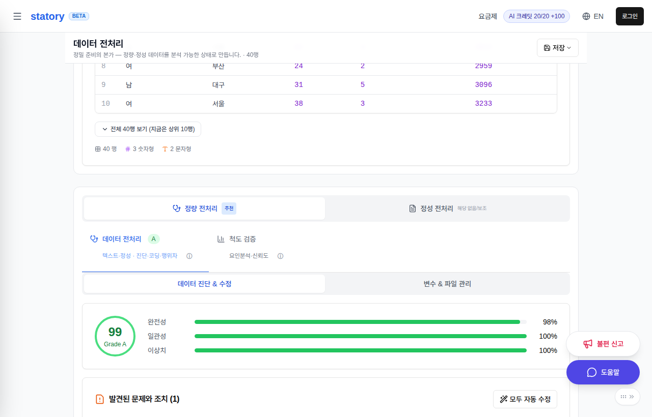The image size is (652, 417).
Task: Click the T icon beside 2 문자형
Action: pyautogui.click(x=165, y=149)
